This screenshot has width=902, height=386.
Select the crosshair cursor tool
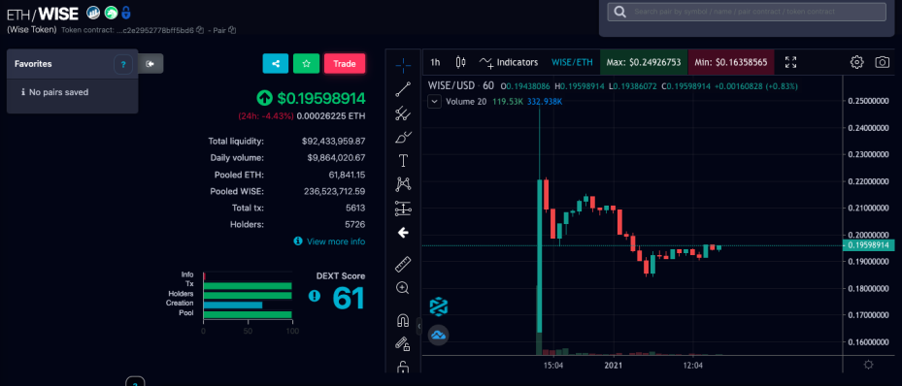pyautogui.click(x=403, y=65)
